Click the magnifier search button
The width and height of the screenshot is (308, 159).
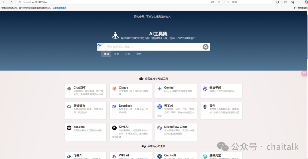(x=205, y=47)
